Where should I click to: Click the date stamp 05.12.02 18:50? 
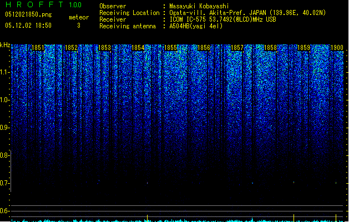point(28,26)
